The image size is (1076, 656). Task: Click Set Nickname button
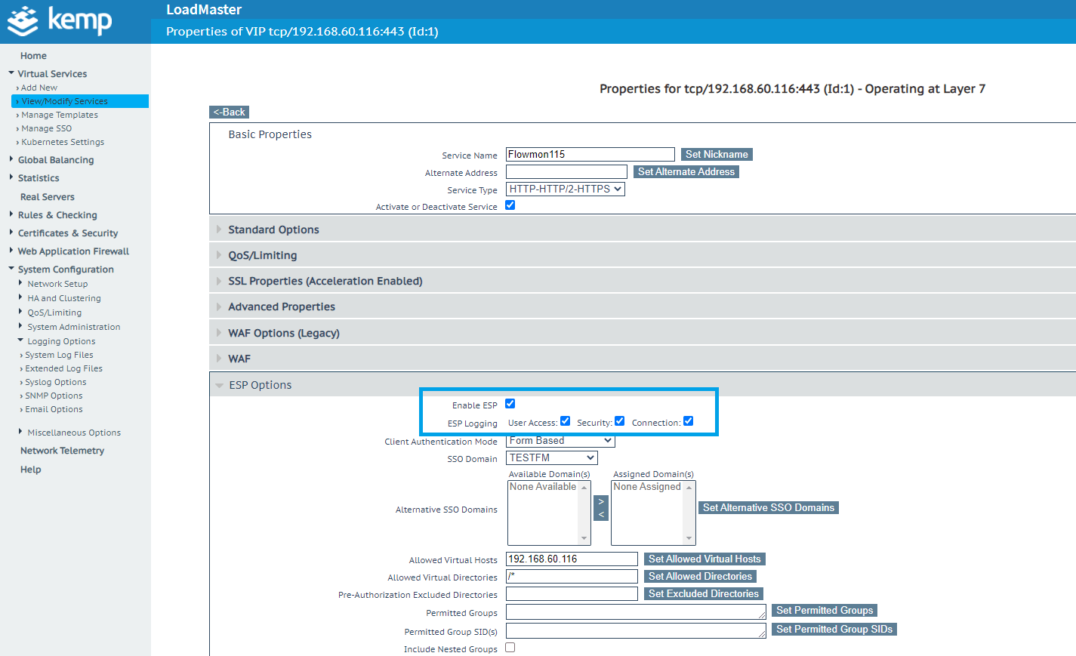click(x=716, y=155)
